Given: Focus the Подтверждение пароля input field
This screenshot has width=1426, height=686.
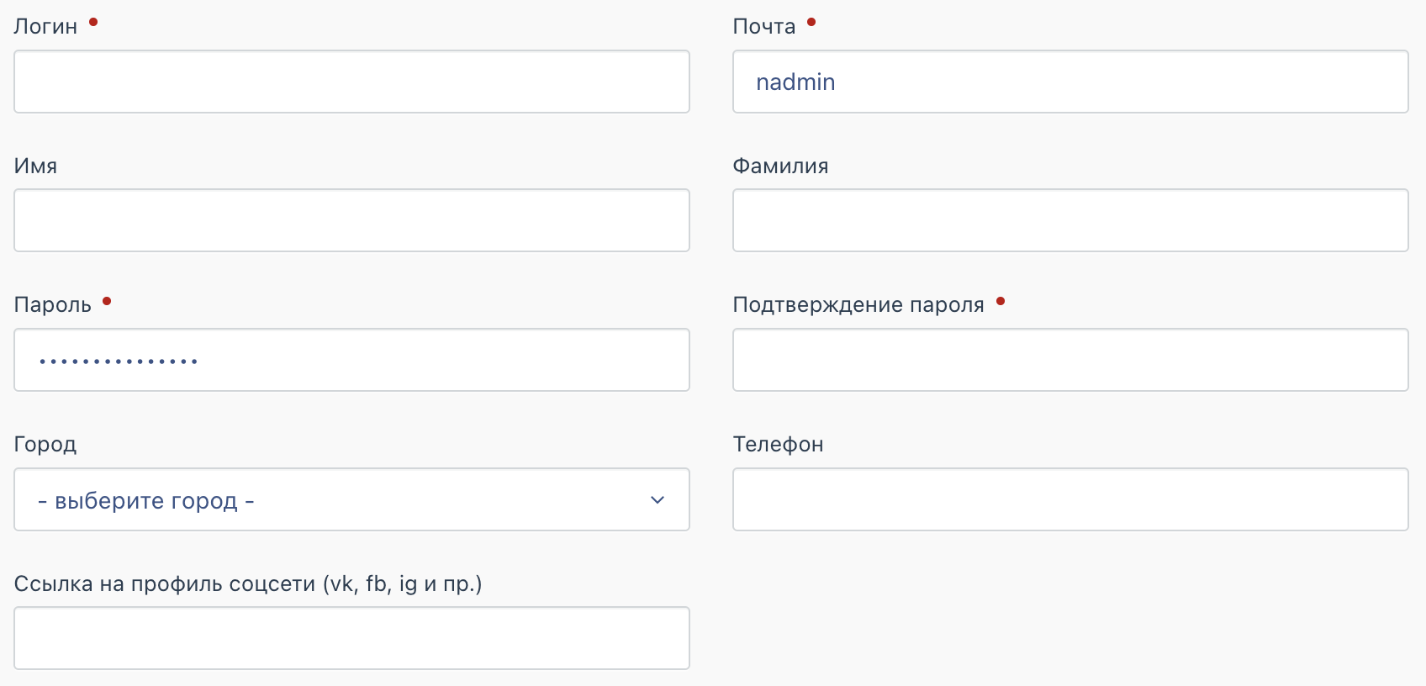Looking at the screenshot, I should click(1070, 360).
